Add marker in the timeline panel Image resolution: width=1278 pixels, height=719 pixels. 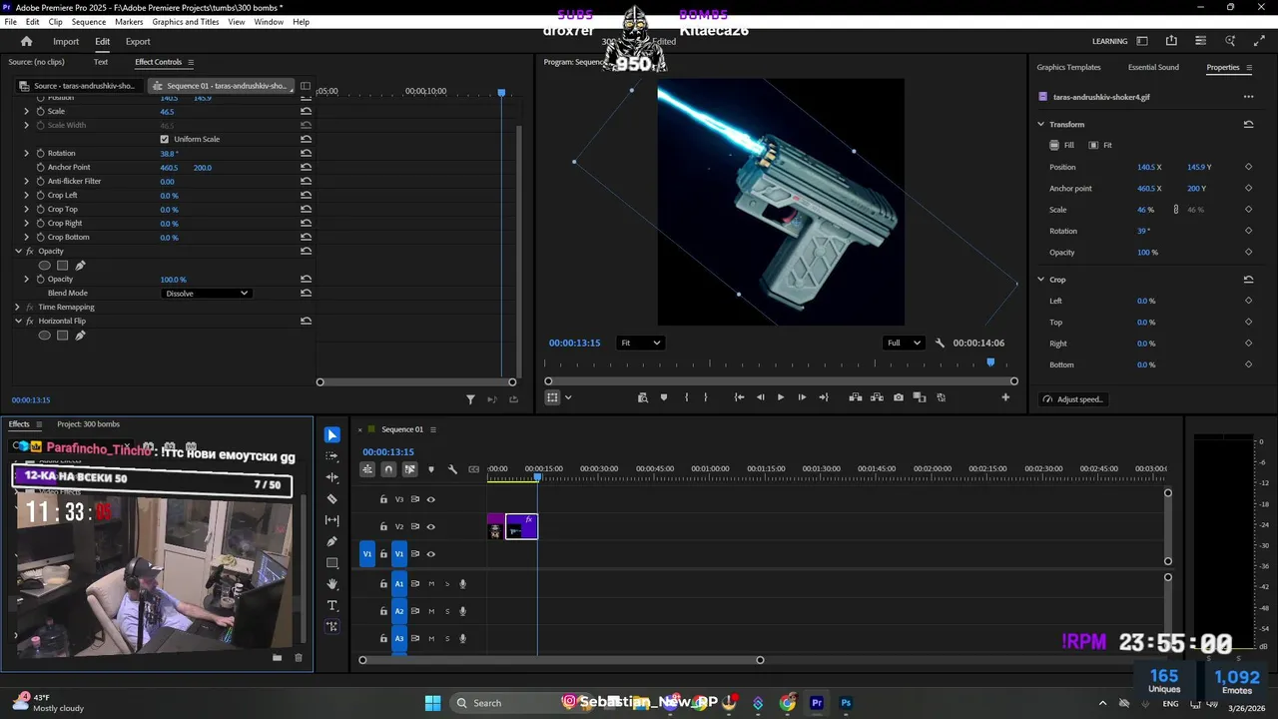click(431, 469)
